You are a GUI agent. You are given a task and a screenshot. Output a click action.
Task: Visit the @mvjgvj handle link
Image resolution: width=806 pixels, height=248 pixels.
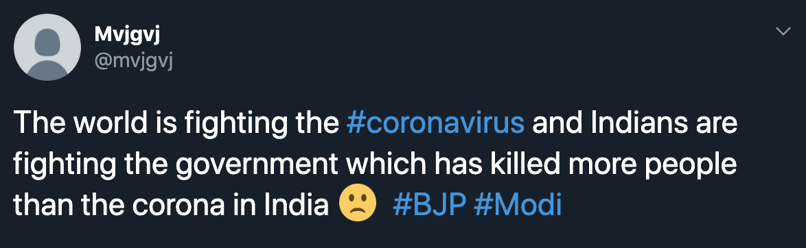pos(134,62)
